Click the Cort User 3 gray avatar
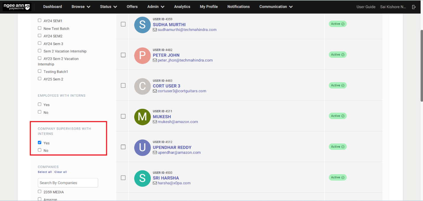 (142, 86)
